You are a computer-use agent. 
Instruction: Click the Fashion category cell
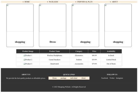[79, 60]
